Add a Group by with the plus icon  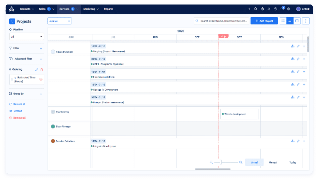41,94
